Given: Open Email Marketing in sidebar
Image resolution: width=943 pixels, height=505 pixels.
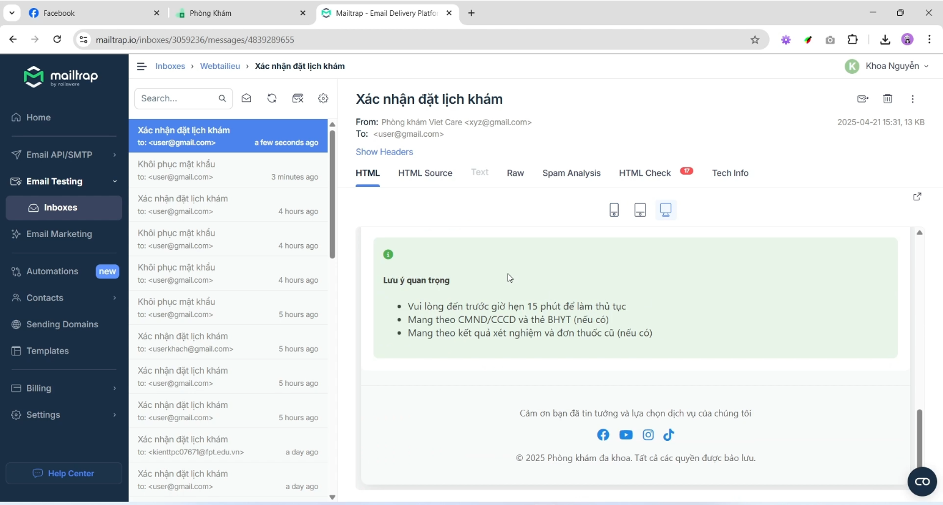Looking at the screenshot, I should (64, 234).
